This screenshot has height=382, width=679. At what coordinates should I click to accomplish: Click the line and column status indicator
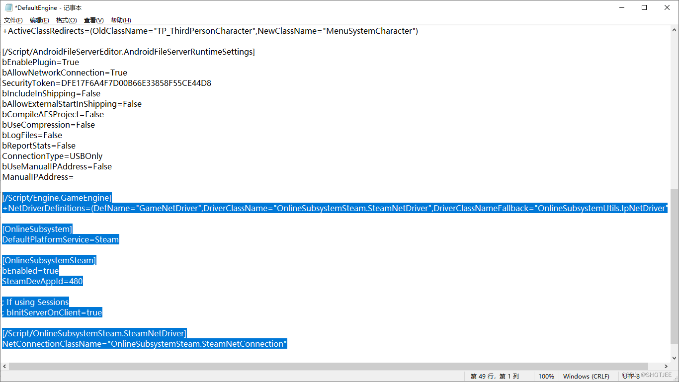[x=495, y=377]
